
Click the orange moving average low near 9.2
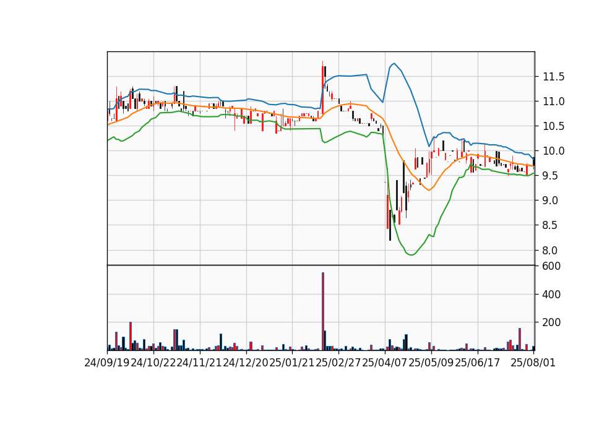tap(429, 190)
